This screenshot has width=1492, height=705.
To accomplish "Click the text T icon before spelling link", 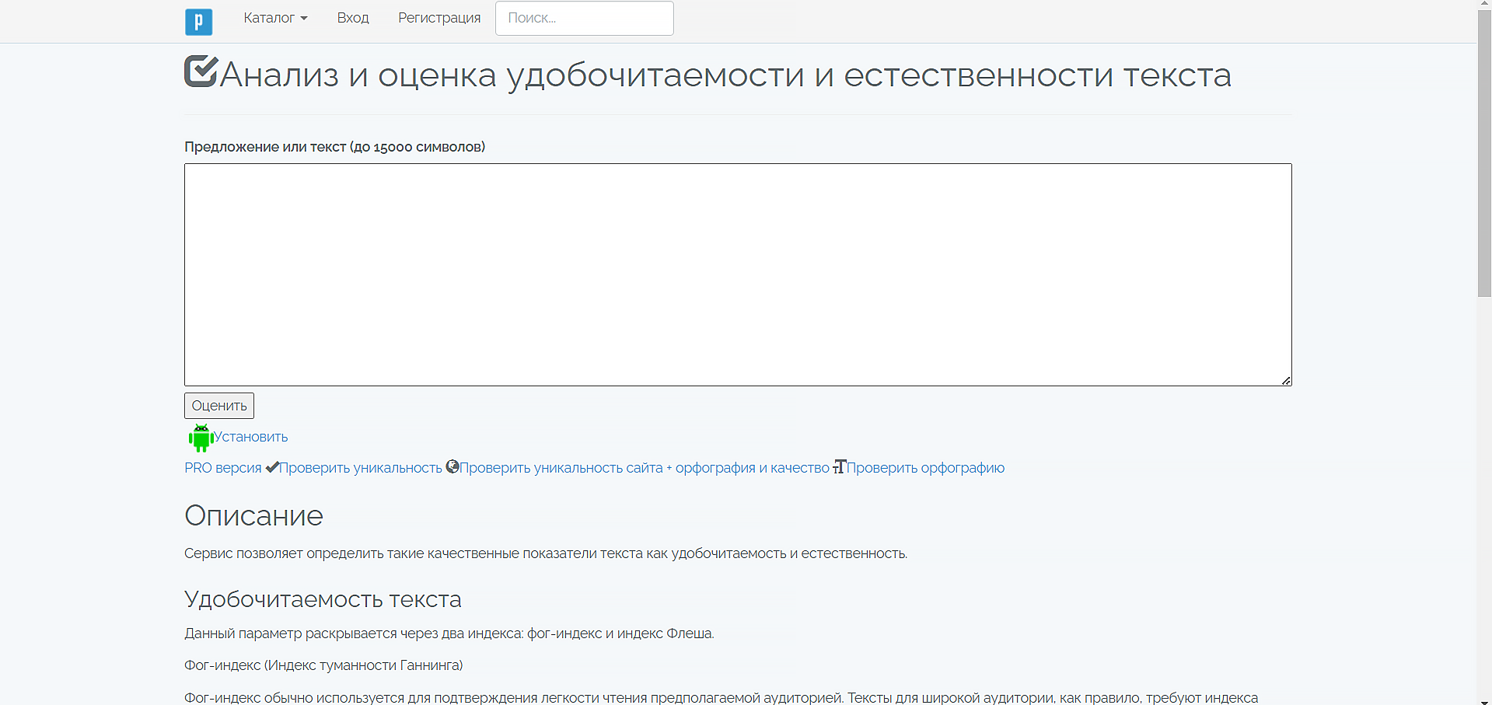I will (x=839, y=466).
